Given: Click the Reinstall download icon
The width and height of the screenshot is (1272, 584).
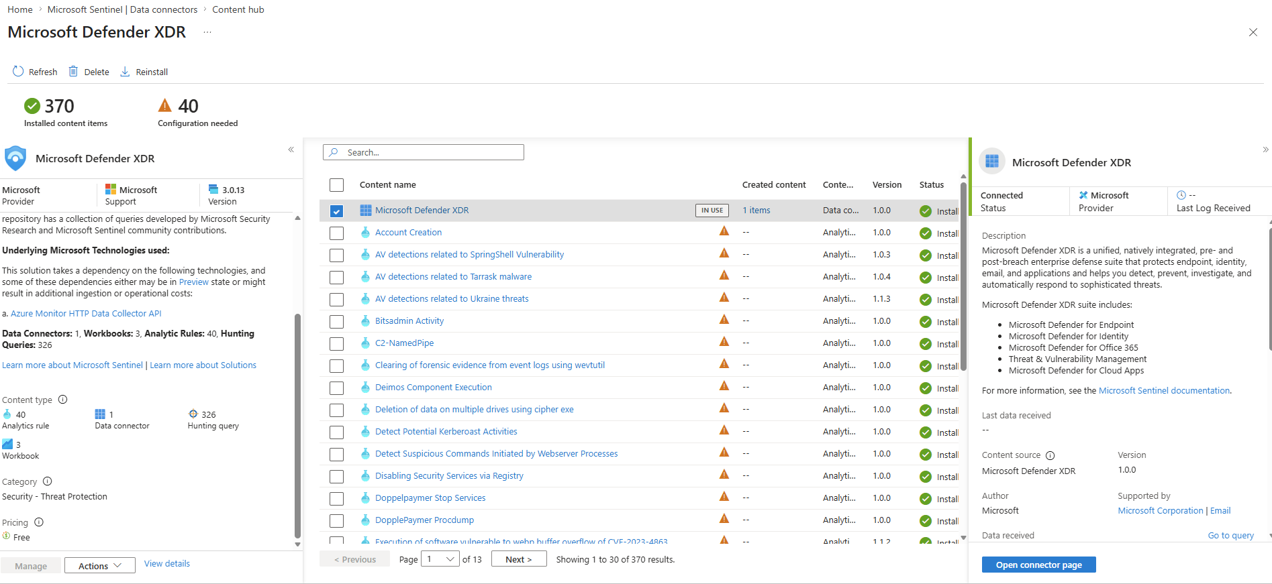Looking at the screenshot, I should [x=125, y=72].
